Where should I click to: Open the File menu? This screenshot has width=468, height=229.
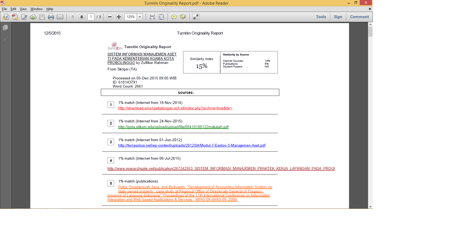click(x=4, y=9)
